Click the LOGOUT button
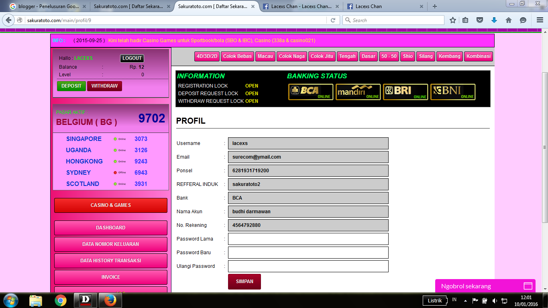Screen dimensions: 548x308 tap(132, 58)
